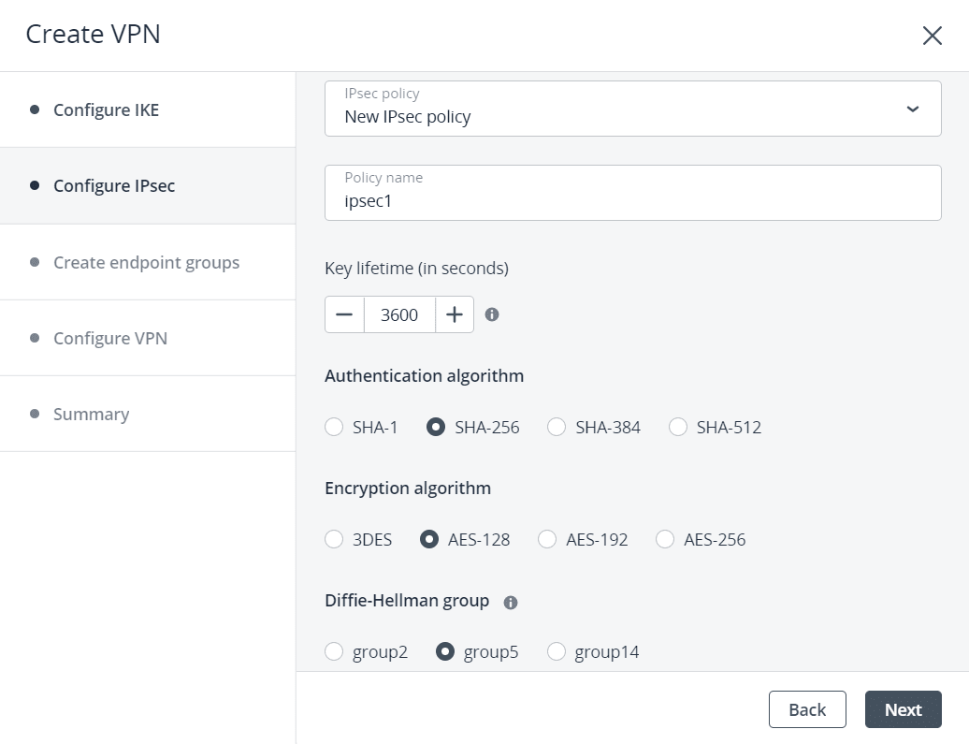
Task: Select group2 Diffie-Hellman group
Action: coord(334,651)
